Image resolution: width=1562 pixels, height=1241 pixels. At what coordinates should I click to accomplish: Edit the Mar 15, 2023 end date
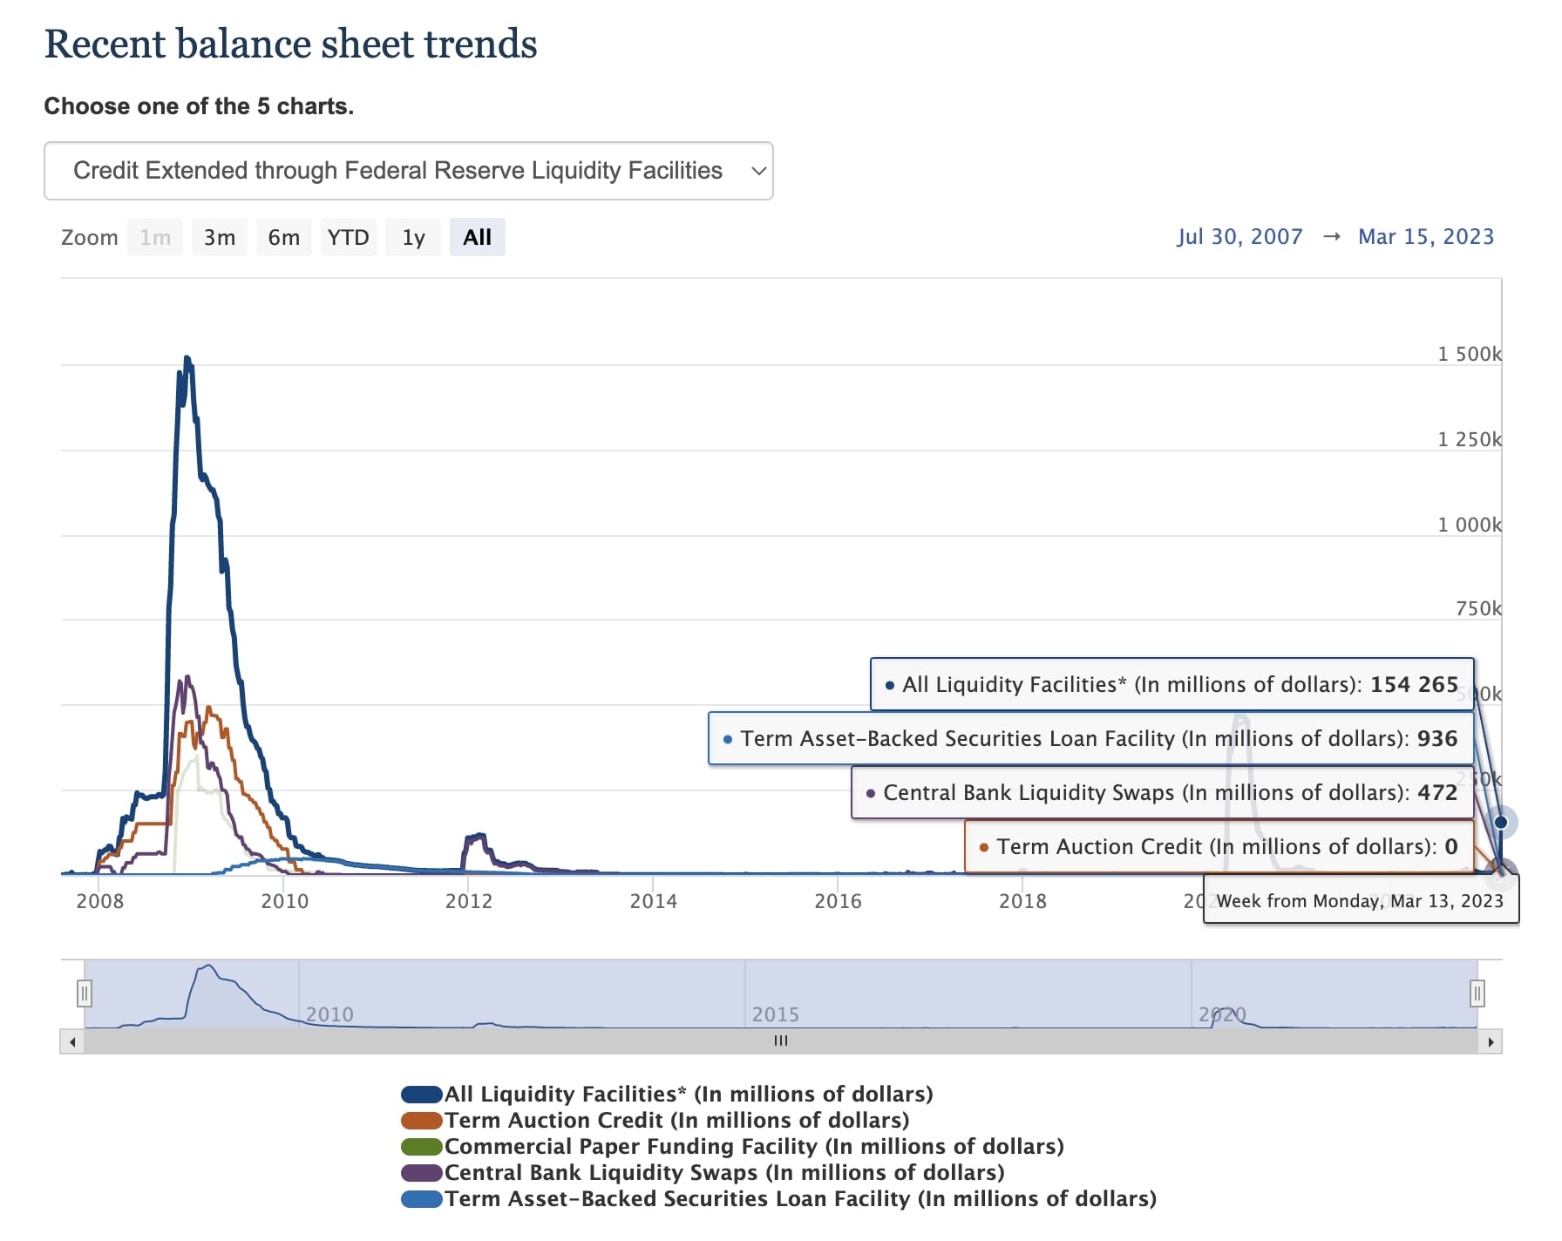click(x=1425, y=237)
